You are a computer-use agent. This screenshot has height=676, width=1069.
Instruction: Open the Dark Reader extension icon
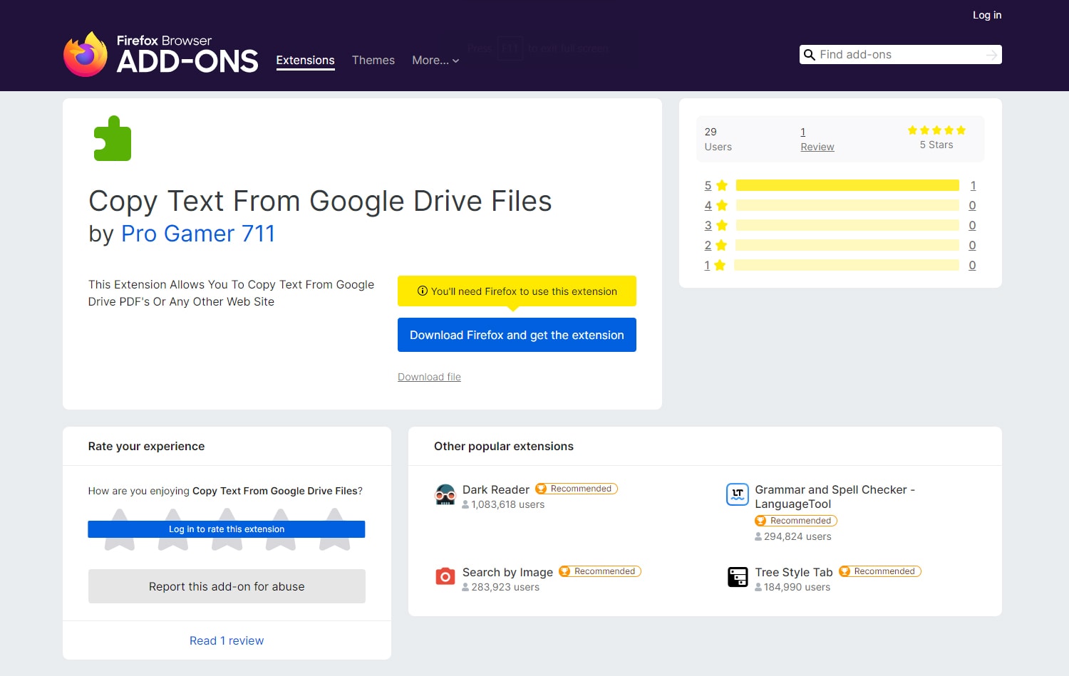coord(445,494)
